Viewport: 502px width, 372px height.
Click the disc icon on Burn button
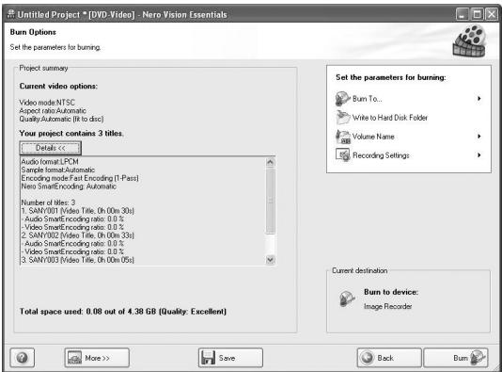(478, 357)
